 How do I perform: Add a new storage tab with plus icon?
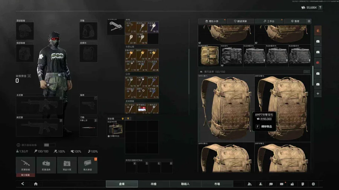[318, 93]
